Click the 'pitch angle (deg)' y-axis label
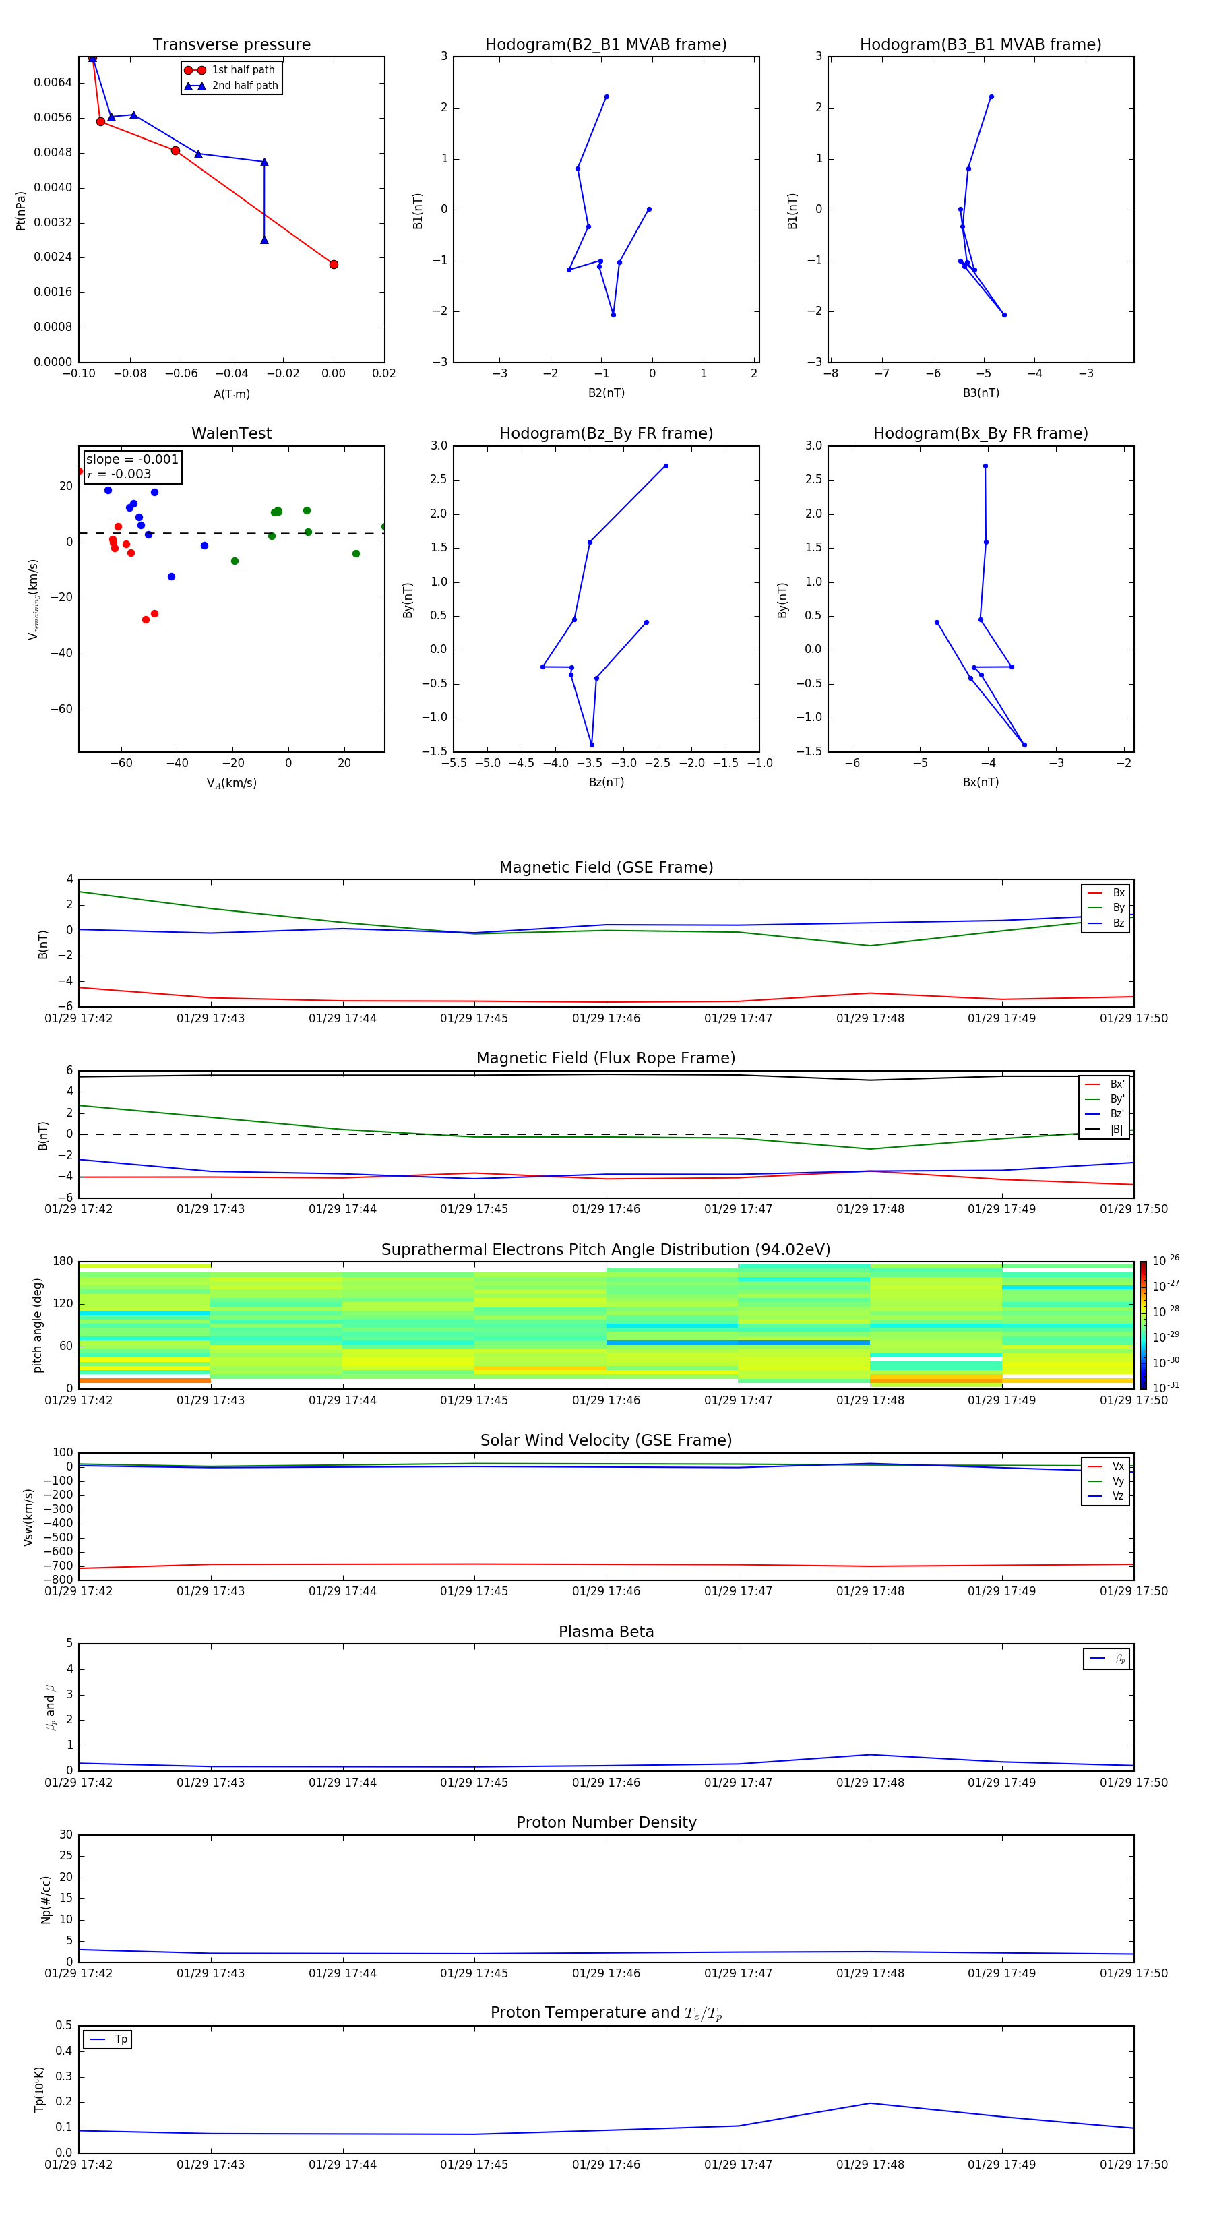This screenshot has height=2224, width=1213. (37, 1325)
